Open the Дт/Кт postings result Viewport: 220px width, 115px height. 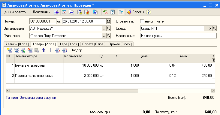105,12
